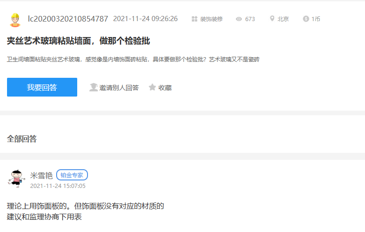Image resolution: width=365 pixels, height=232 pixels.
Task: Click the coin reward icon
Action: click(x=306, y=19)
